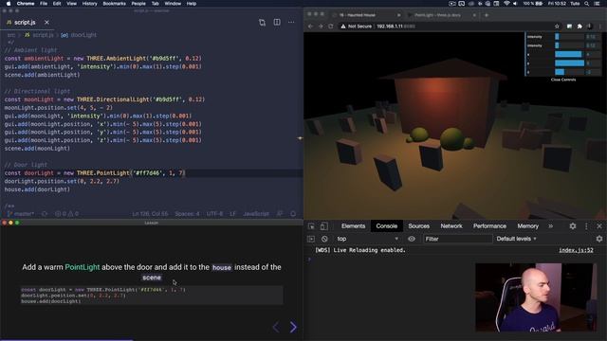Open DevTools customize three-dot menu
The image size is (607, 341).
pyautogui.click(x=586, y=226)
